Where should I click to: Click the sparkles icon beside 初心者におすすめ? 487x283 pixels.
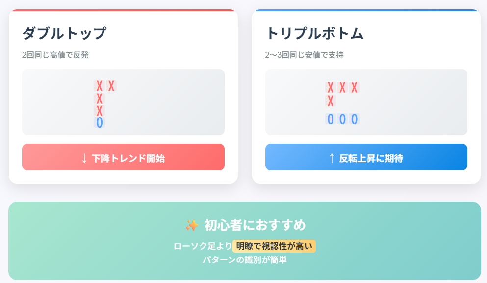[x=192, y=225]
